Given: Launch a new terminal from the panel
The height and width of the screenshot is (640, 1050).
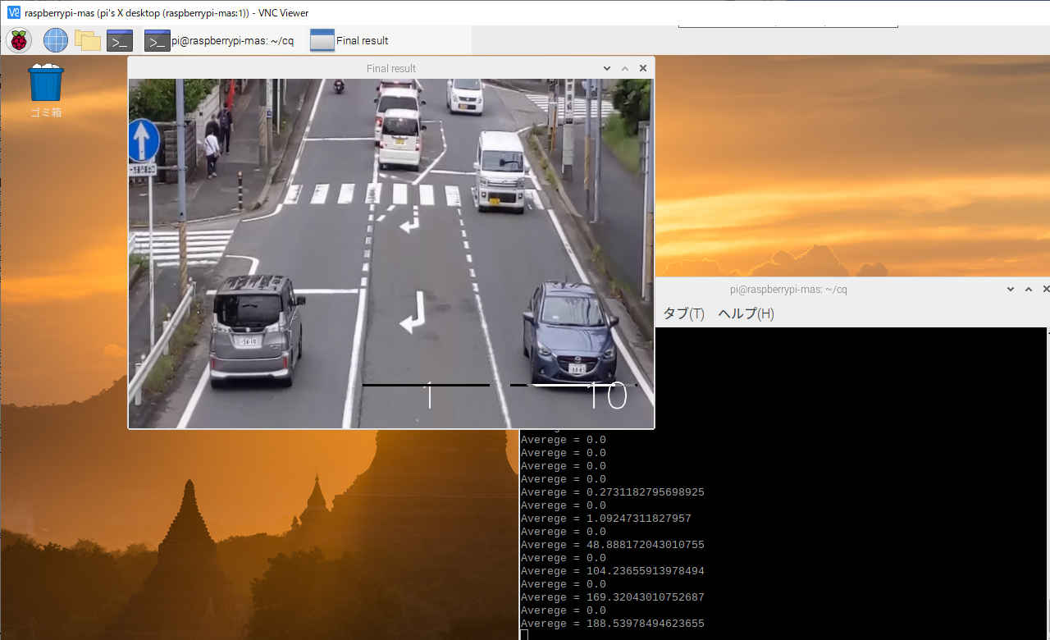Looking at the screenshot, I should pos(120,40).
